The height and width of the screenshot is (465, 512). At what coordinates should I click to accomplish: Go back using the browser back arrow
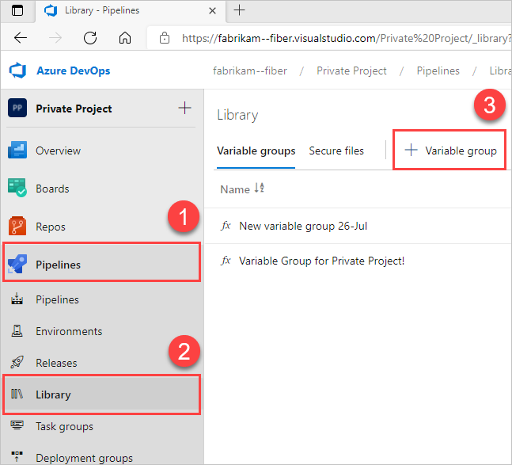21,38
